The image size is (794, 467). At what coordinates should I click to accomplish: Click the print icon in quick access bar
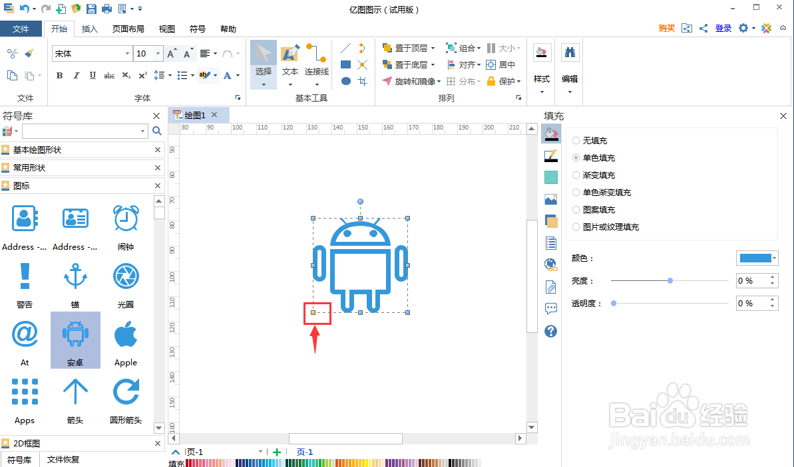coord(107,9)
